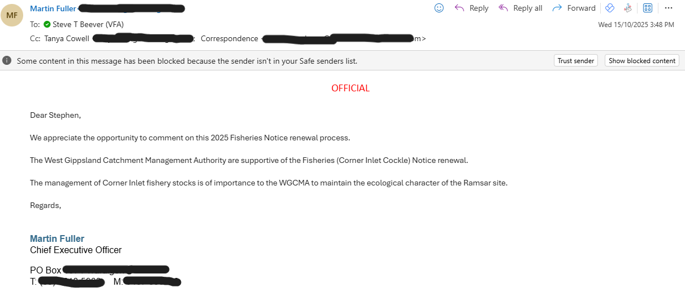Click the Reply text label

(479, 8)
